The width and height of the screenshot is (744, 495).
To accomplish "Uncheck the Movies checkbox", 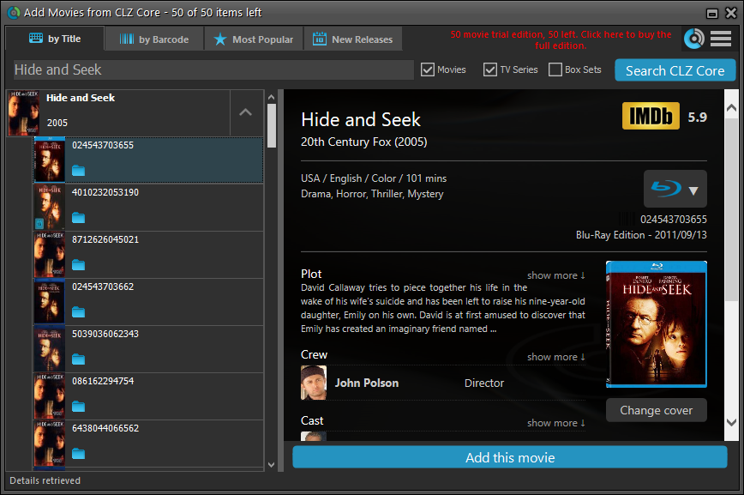I will [429, 69].
